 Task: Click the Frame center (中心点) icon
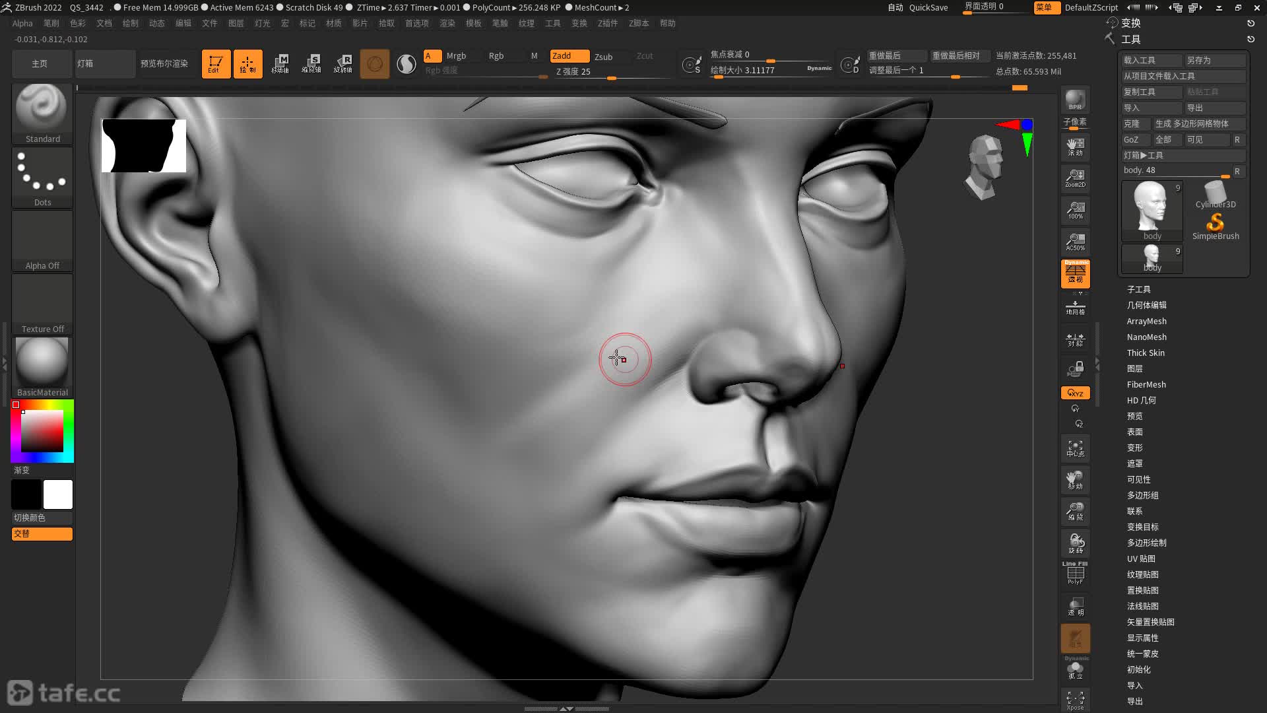click(x=1075, y=449)
